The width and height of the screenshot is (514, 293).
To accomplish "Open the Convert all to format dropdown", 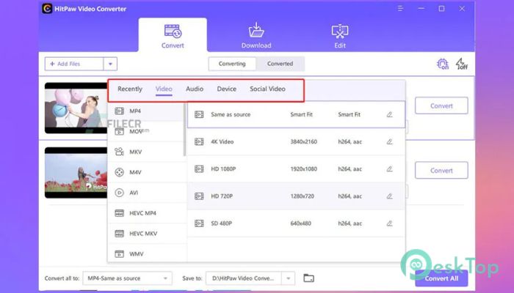I will (127, 278).
